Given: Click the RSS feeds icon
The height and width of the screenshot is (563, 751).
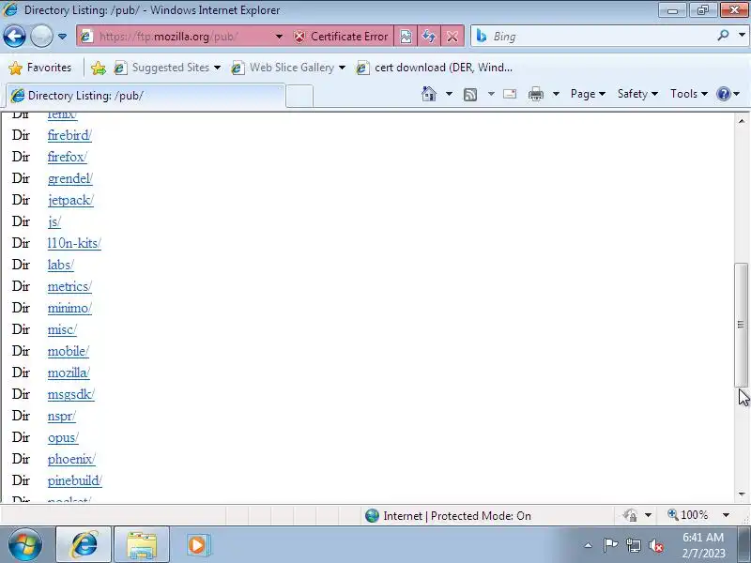Looking at the screenshot, I should 470,95.
